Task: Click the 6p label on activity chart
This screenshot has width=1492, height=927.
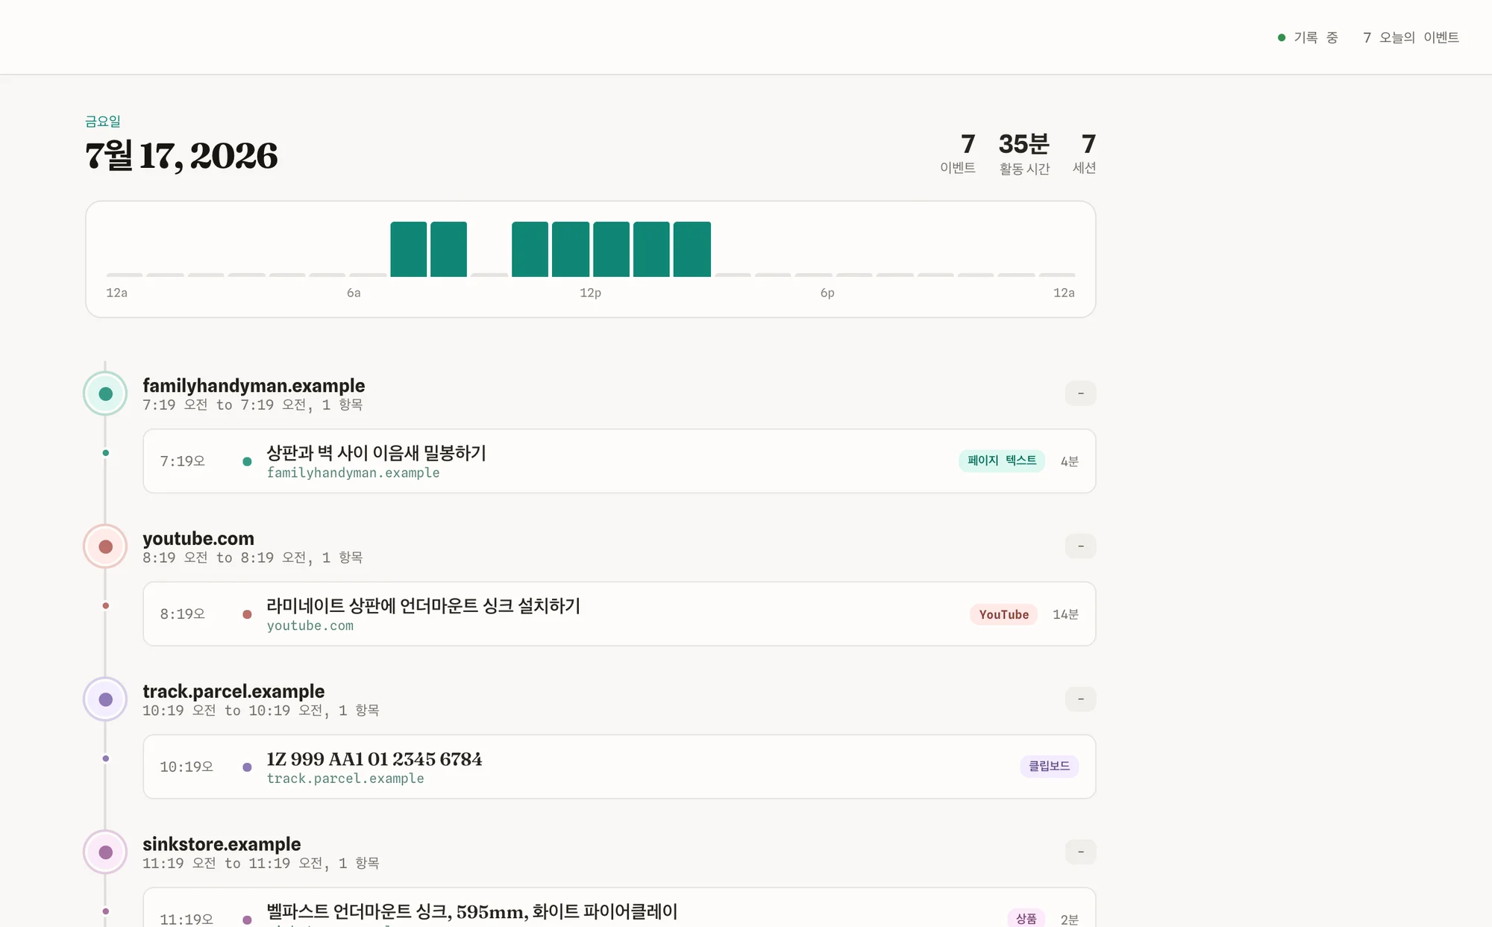Action: [827, 293]
